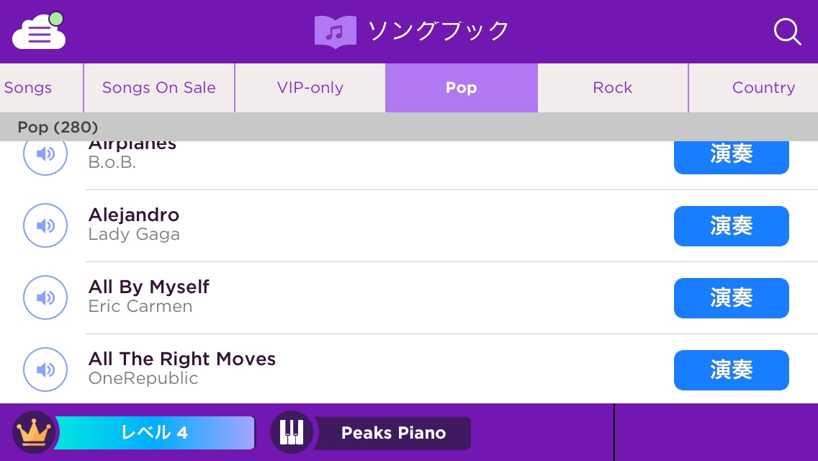
Task: Preview Airplanes by B.o.B. audio
Action: 45,155
